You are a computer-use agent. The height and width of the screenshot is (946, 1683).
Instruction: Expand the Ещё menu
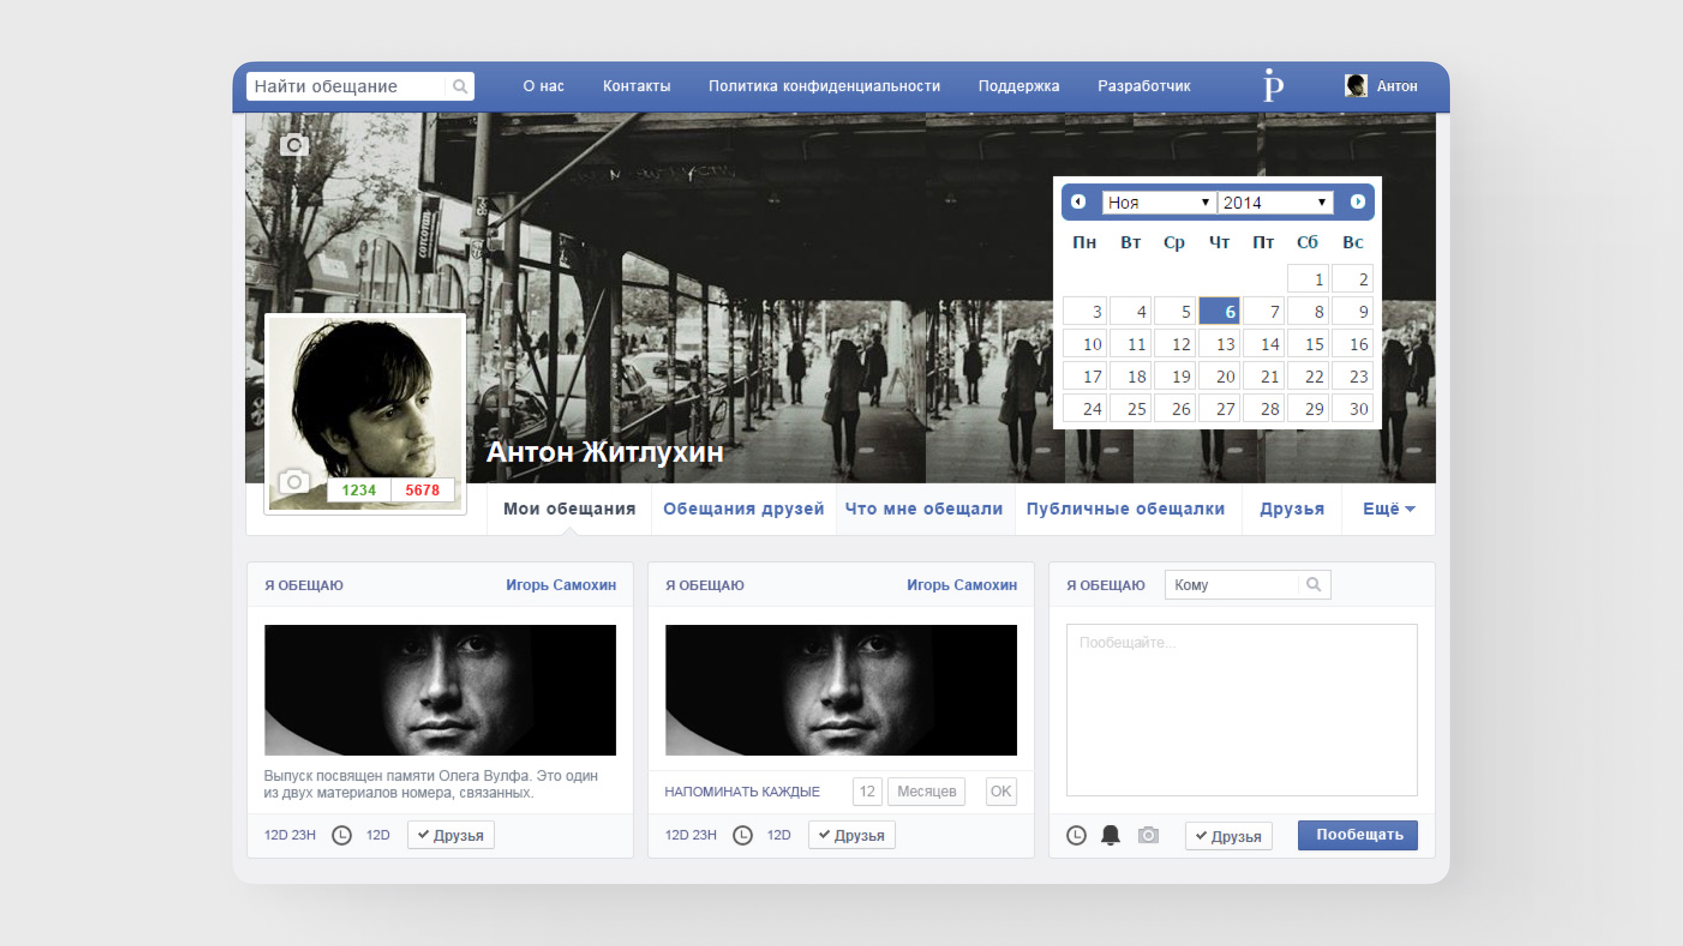[1389, 509]
